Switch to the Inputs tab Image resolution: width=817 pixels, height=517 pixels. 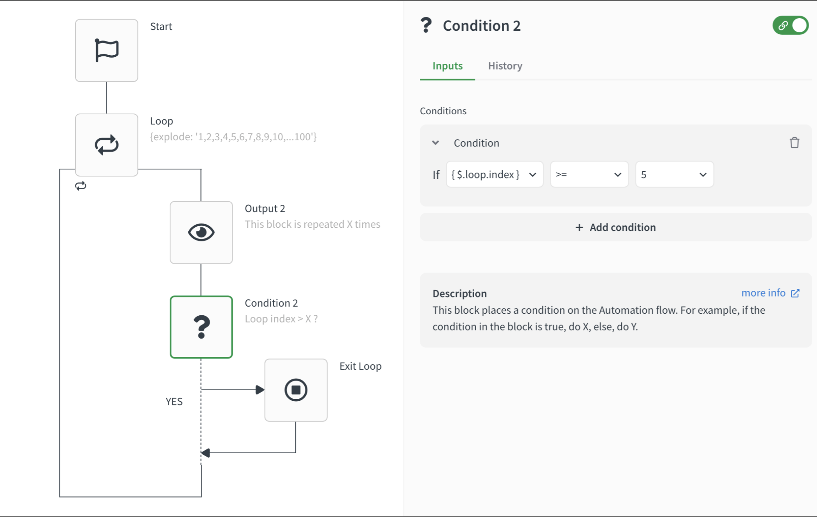(447, 66)
